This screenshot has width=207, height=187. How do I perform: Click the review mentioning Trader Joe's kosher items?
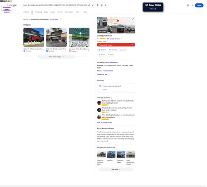pyautogui.click(x=117, y=109)
